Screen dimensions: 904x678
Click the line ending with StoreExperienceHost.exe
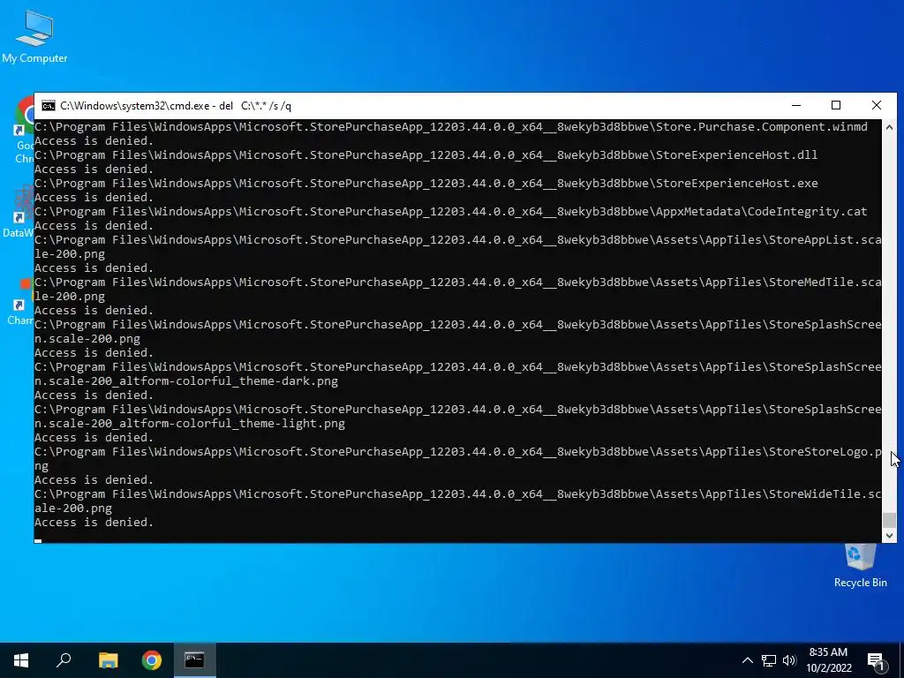point(426,184)
